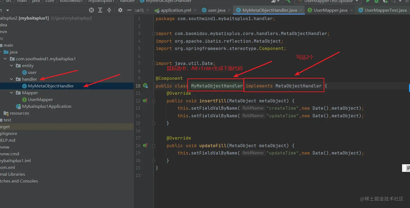Select the mvnw.cmd file in project tree
This screenshot has height=208, width=410.
coord(10,154)
